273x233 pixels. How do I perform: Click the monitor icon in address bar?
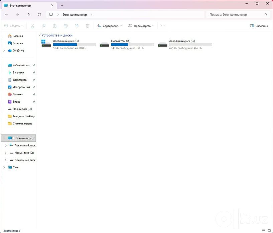coord(51,15)
